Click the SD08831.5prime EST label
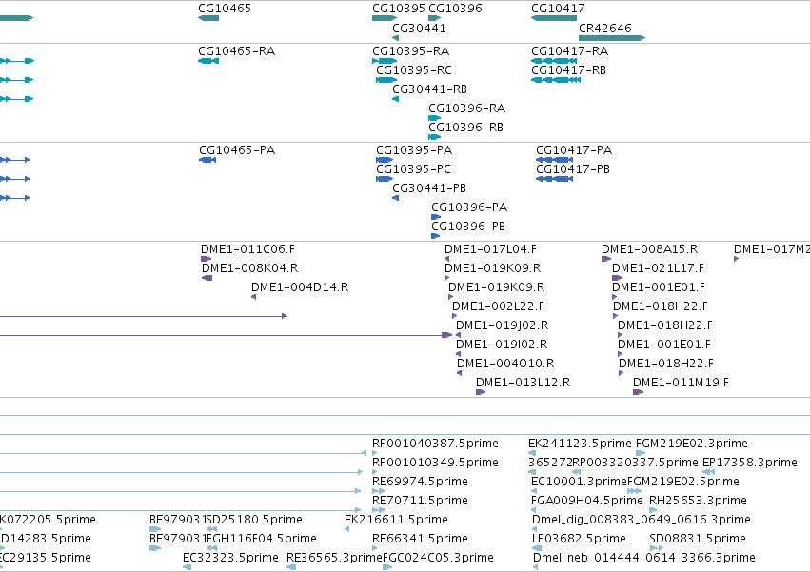 pos(698,539)
